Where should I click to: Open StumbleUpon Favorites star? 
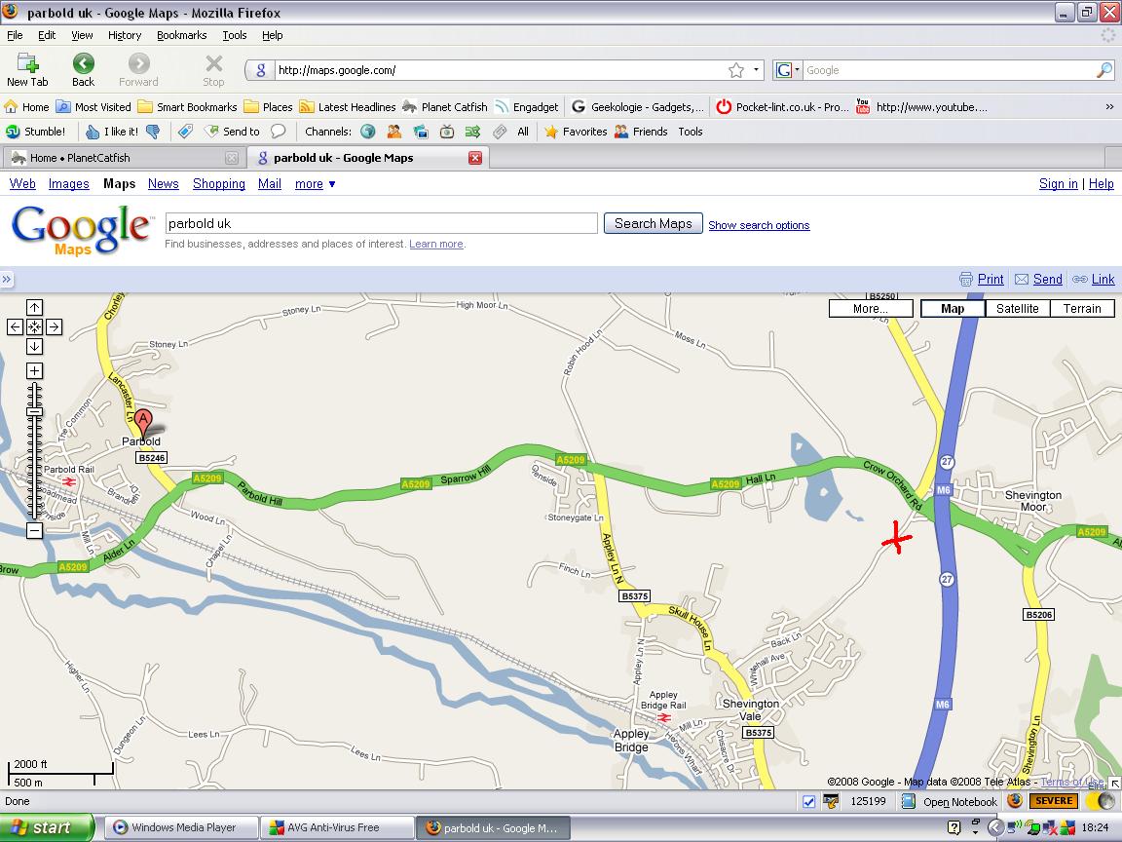tap(576, 132)
